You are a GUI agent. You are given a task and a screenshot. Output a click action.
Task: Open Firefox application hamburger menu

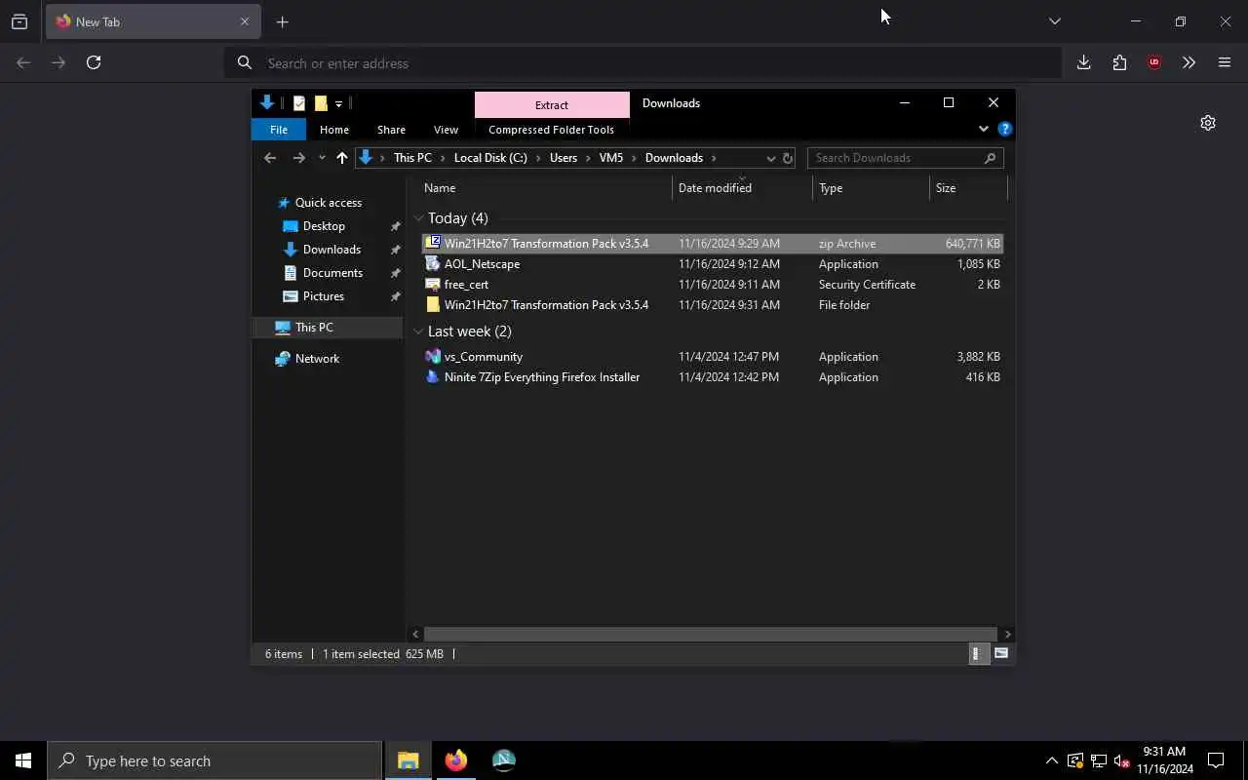pos(1225,62)
